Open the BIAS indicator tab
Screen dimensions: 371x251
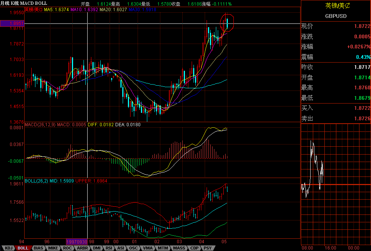(x=38, y=248)
